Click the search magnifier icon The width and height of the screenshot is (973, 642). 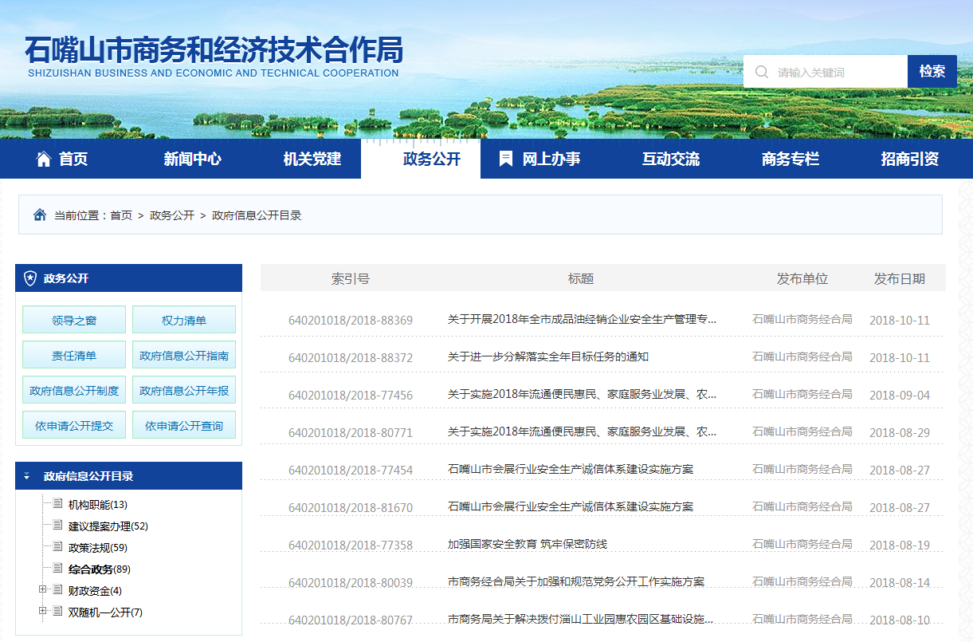tap(762, 72)
